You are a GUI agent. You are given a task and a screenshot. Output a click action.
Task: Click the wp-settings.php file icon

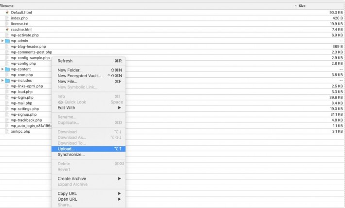7,109
